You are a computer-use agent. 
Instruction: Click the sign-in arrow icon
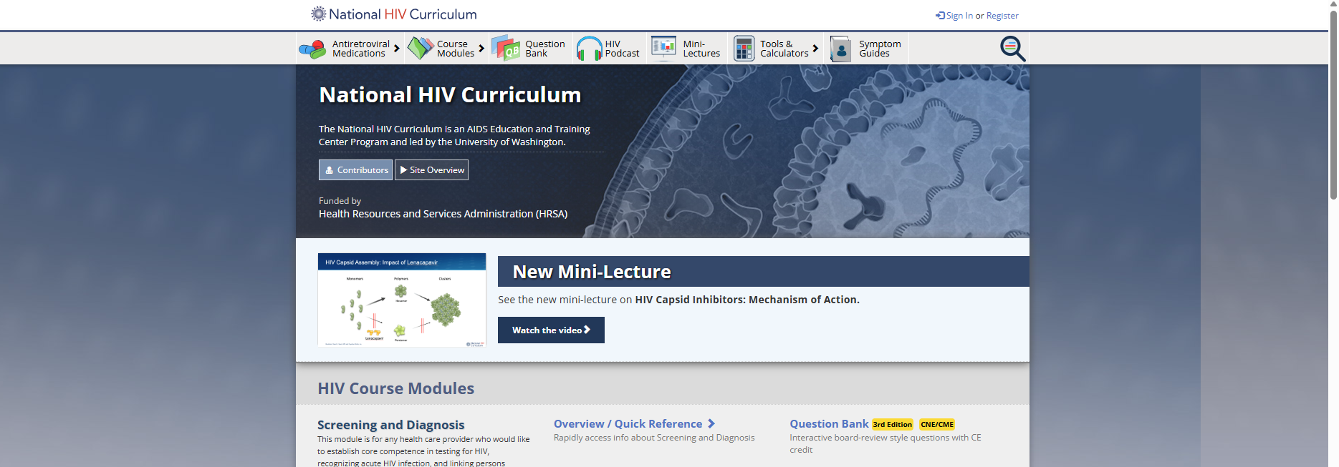point(940,16)
